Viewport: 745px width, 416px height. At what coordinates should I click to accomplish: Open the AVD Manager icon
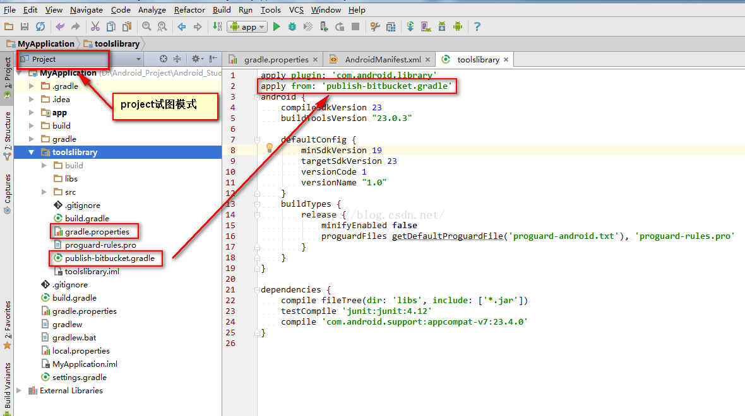coord(426,27)
